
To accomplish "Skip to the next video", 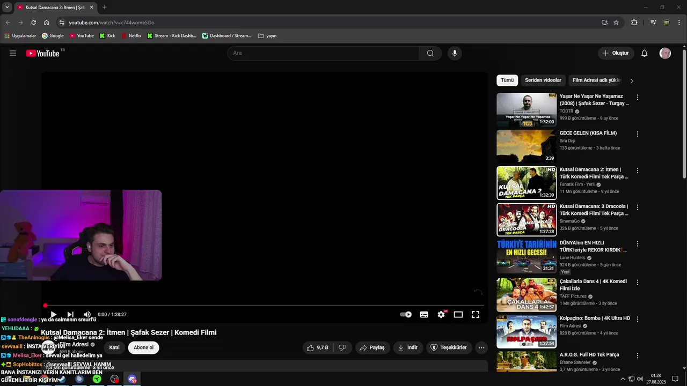I will point(70,315).
